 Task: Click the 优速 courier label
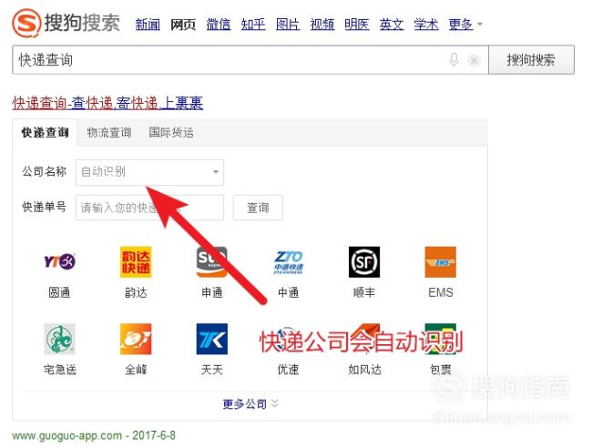289,369
